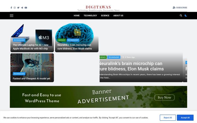197x123 pixels.
Task: Open the Technology menu item
Action: [x=90, y=16]
